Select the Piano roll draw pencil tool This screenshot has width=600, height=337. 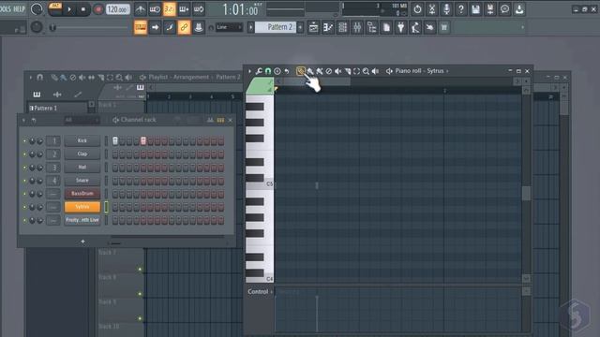click(301, 71)
